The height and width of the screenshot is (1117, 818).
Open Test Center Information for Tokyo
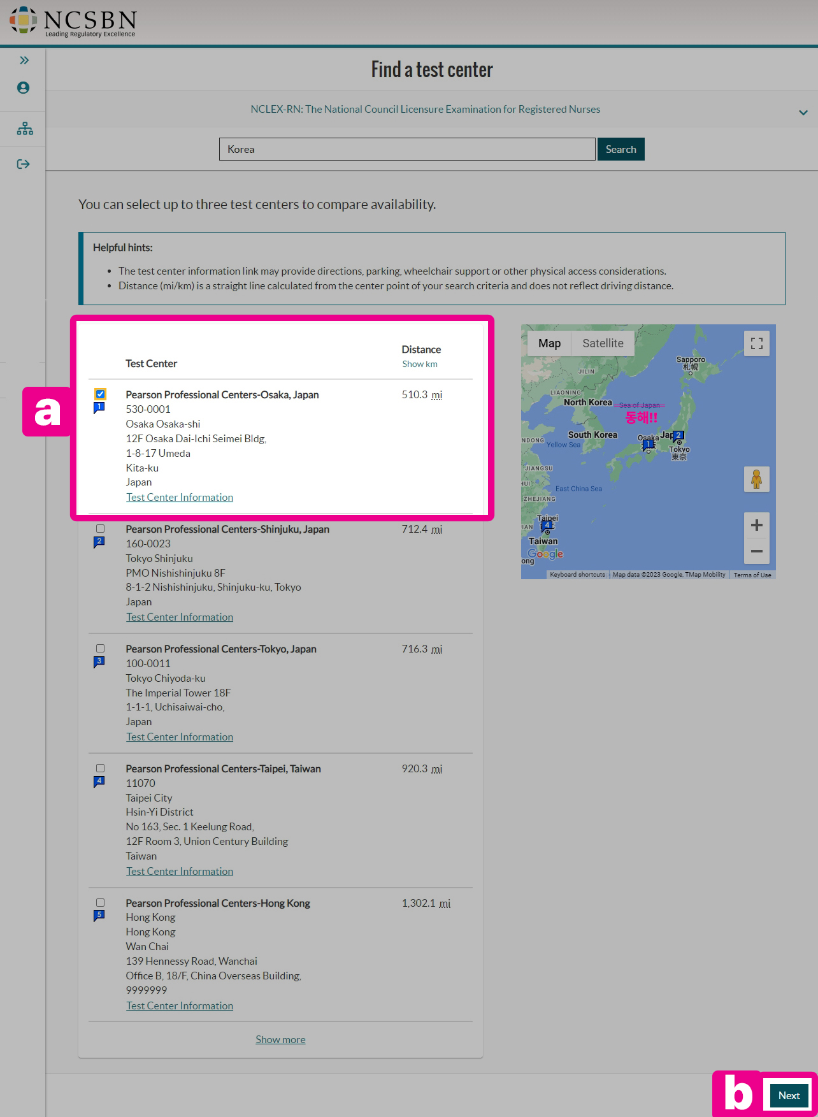point(180,737)
